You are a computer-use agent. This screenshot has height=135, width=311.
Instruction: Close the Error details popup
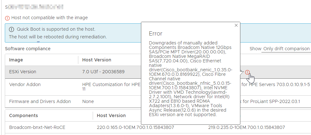pyautogui.click(x=236, y=25)
